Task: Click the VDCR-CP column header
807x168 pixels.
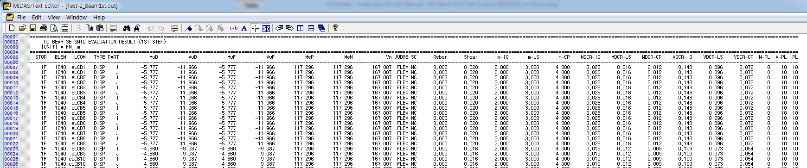Action: (743, 57)
